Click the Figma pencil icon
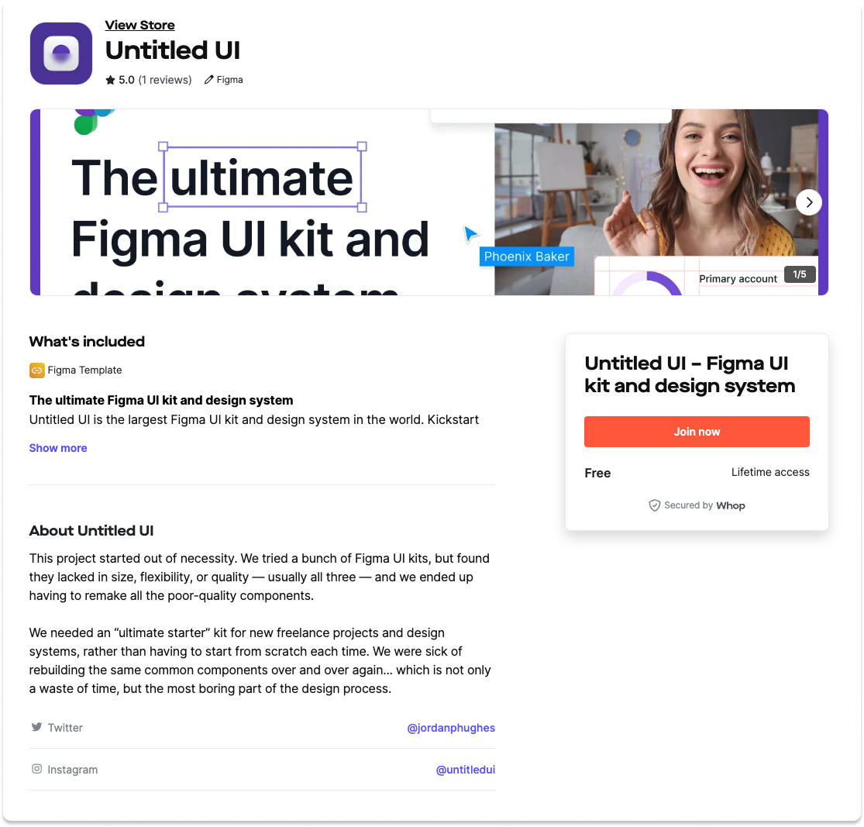This screenshot has height=827, width=864. coord(209,80)
